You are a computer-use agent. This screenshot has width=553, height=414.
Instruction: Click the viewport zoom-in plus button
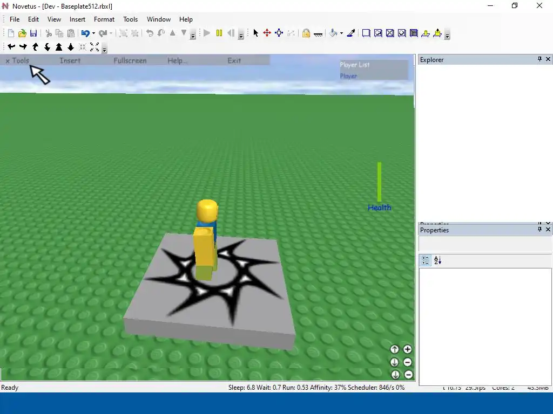[x=407, y=349]
